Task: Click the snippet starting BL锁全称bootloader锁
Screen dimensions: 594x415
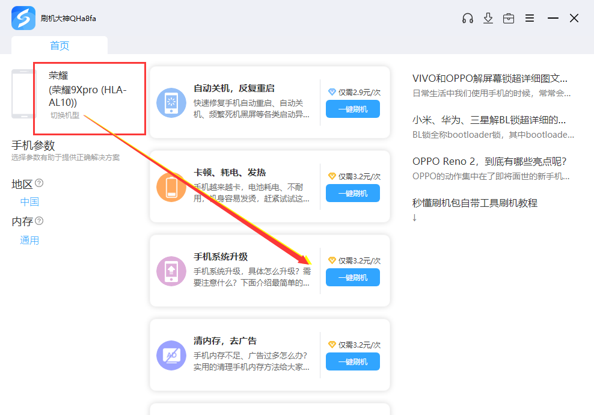Action: click(493, 135)
